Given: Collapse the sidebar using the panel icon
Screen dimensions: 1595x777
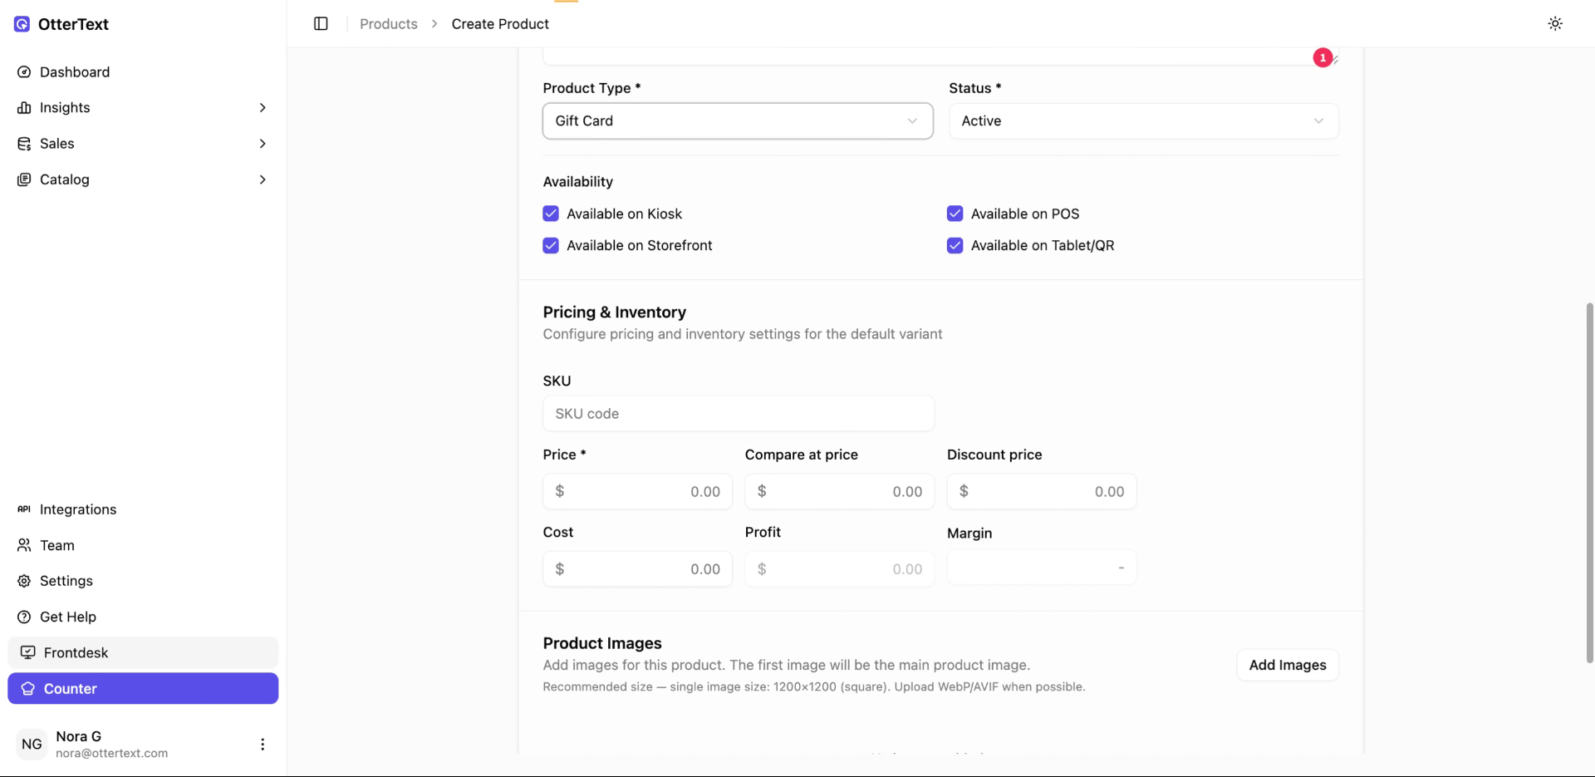Looking at the screenshot, I should coord(321,23).
